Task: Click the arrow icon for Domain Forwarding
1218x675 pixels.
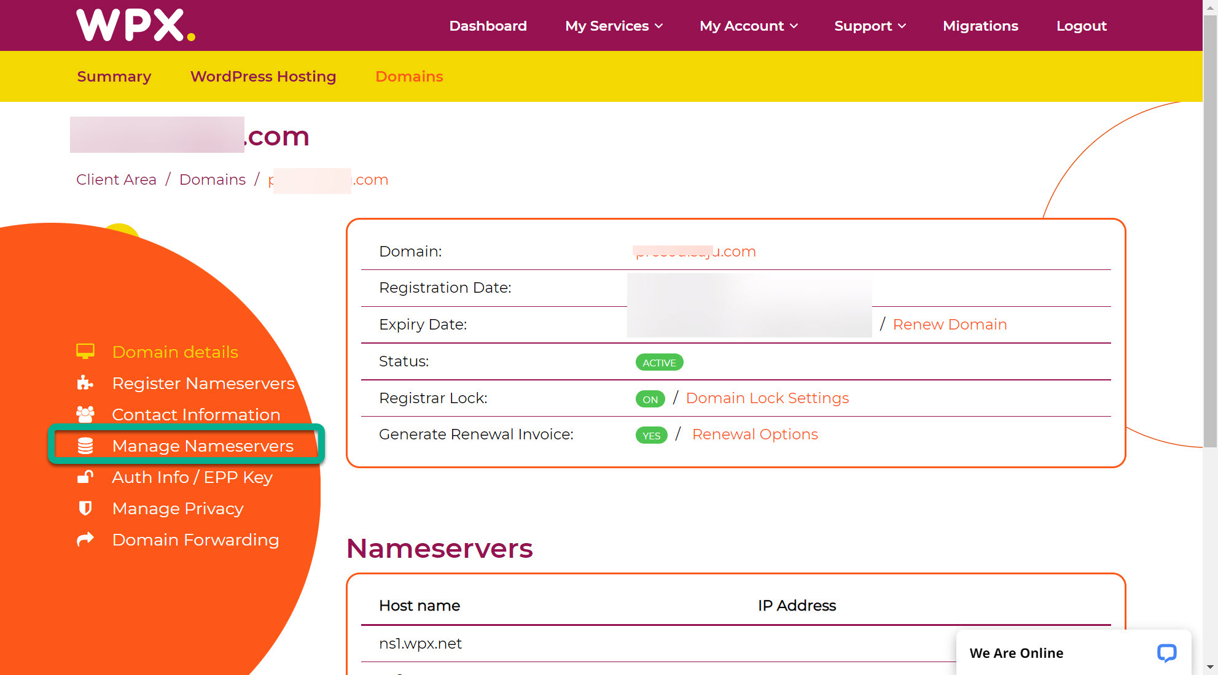Action: [x=85, y=539]
